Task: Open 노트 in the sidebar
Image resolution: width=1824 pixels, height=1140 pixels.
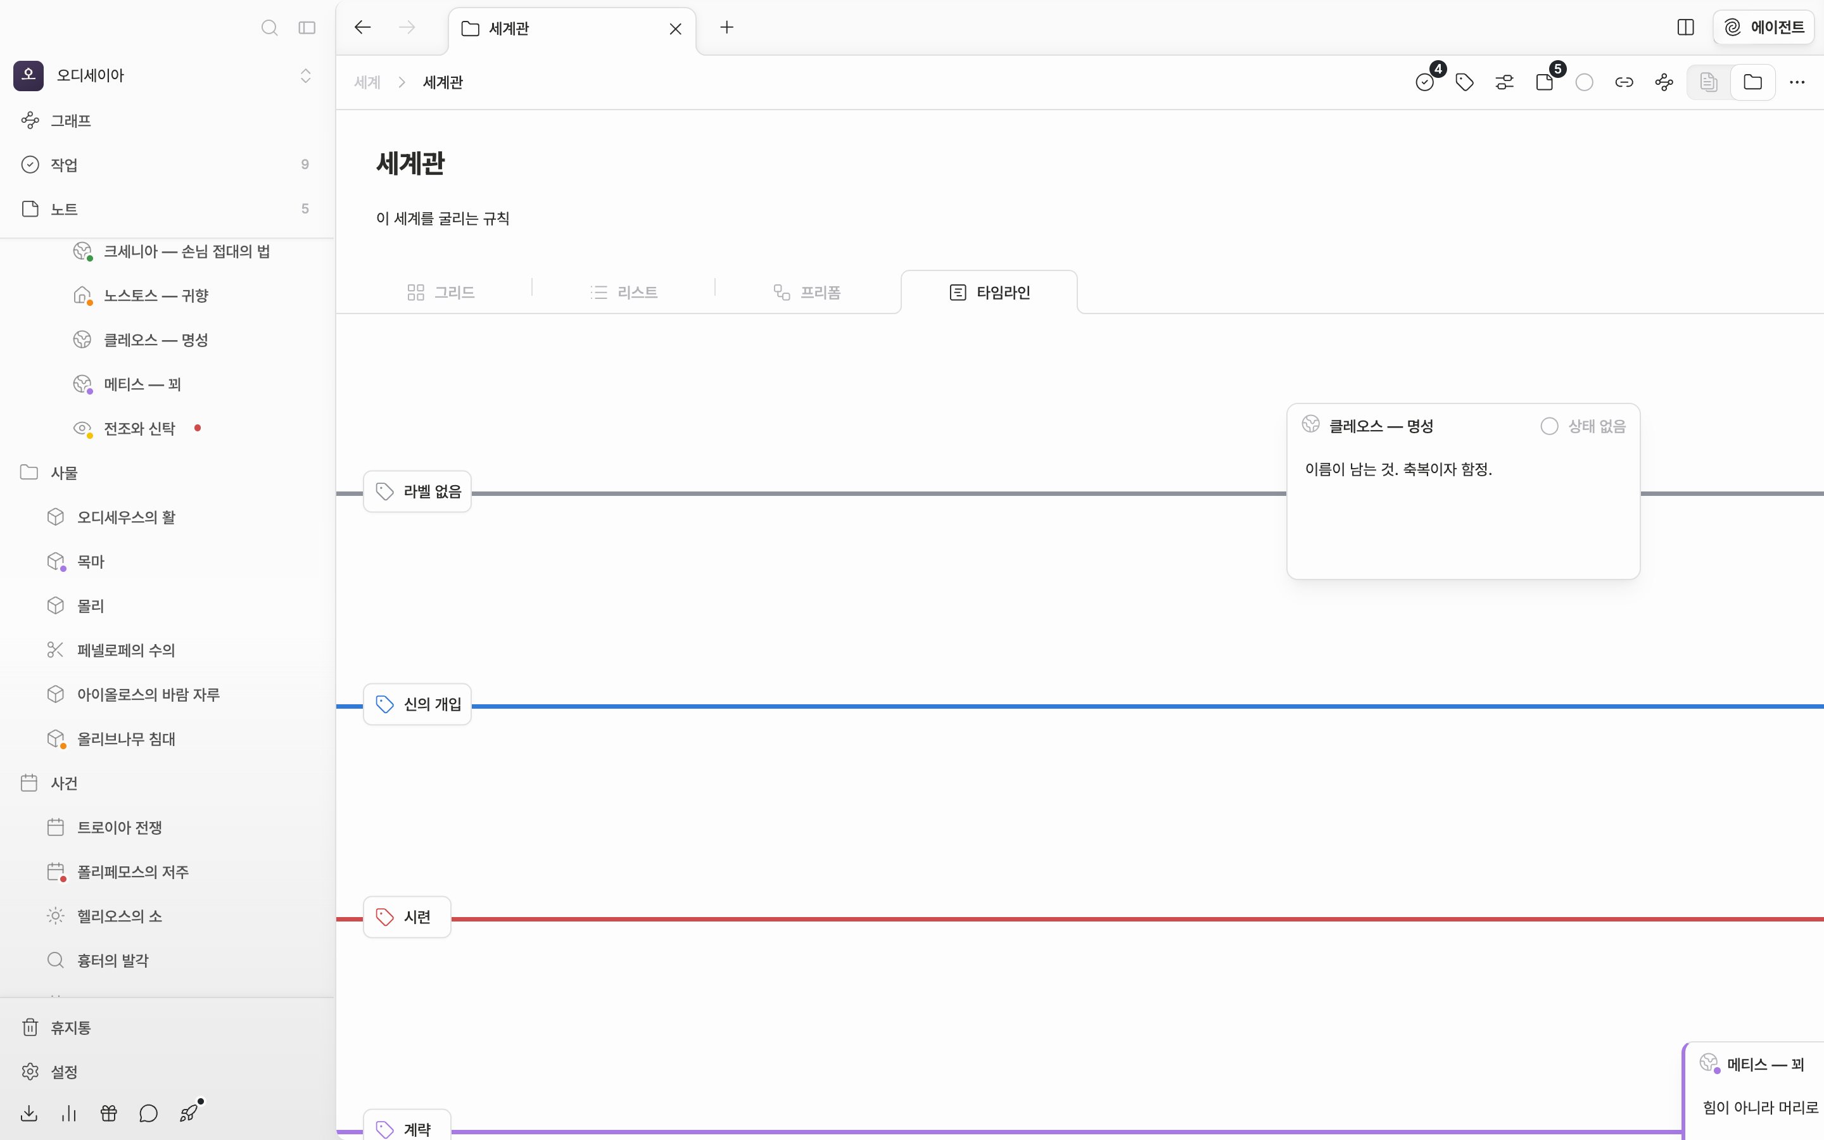Action: (166, 209)
